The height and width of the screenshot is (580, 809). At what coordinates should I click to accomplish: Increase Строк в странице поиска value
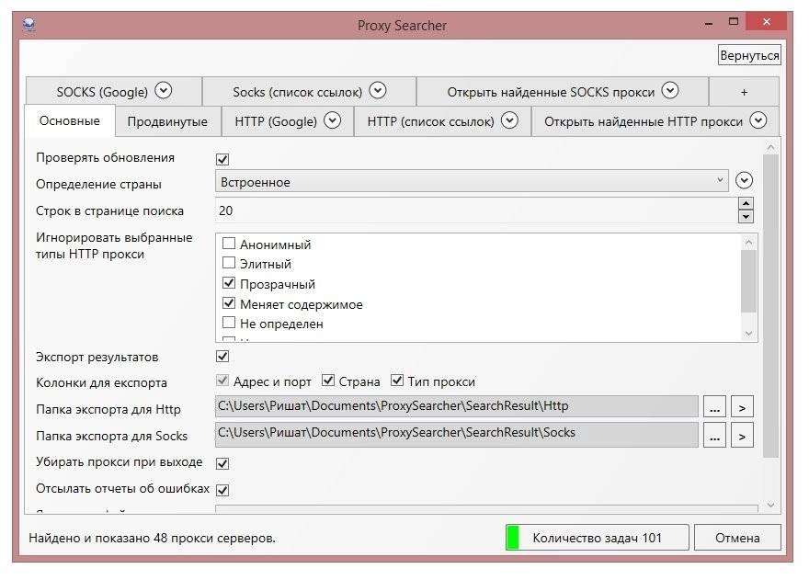tap(746, 203)
